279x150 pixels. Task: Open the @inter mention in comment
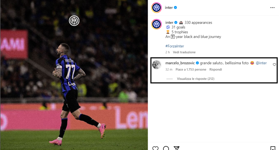(261, 63)
